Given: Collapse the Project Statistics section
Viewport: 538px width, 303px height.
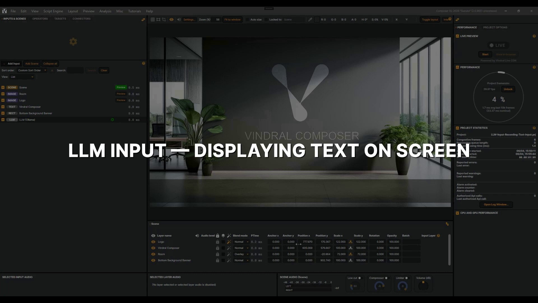Looking at the screenshot, I should click(x=457, y=128).
